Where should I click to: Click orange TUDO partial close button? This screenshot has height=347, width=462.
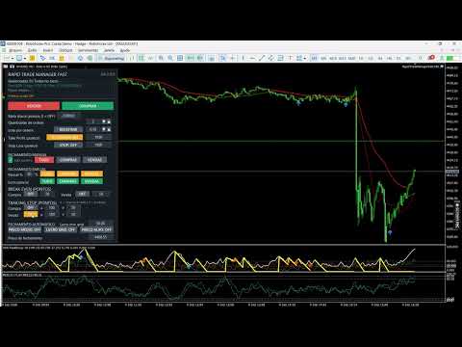tap(47, 173)
